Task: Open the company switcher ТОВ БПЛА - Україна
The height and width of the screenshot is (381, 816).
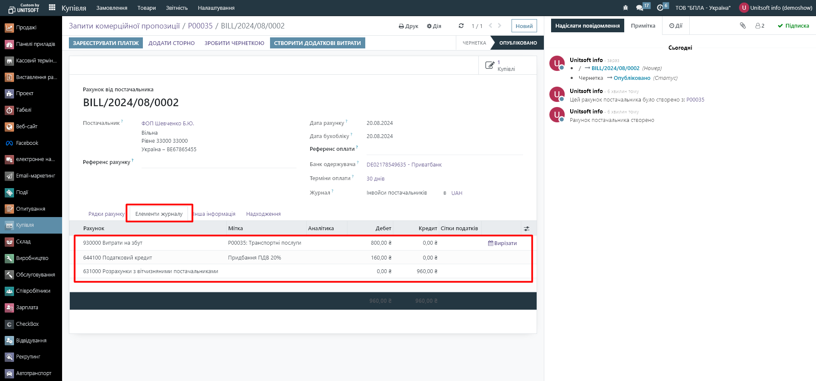Action: click(x=703, y=8)
